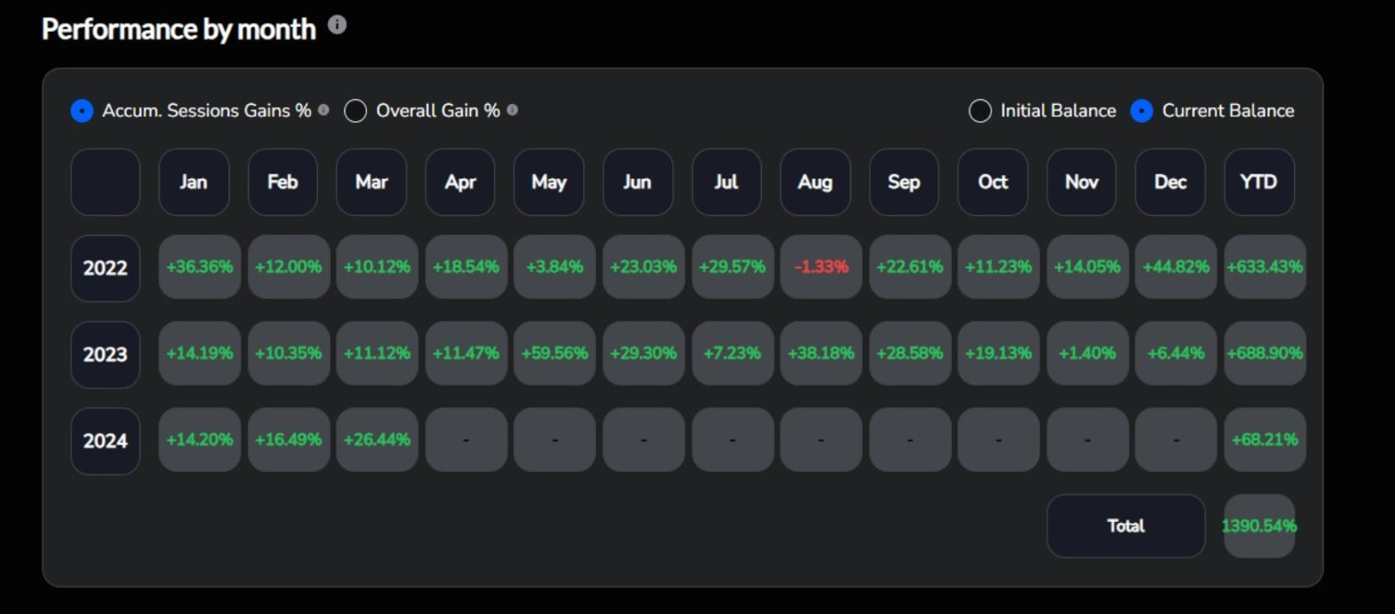1395x614 pixels.
Task: Choose Initial Balance radio option
Action: pos(980,111)
